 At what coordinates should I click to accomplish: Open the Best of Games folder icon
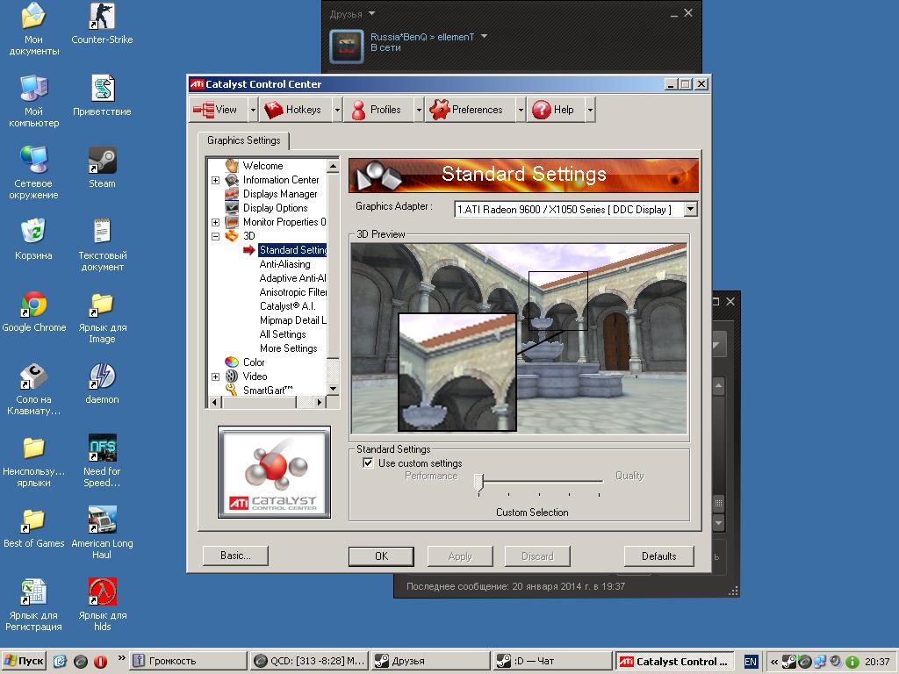[x=33, y=527]
